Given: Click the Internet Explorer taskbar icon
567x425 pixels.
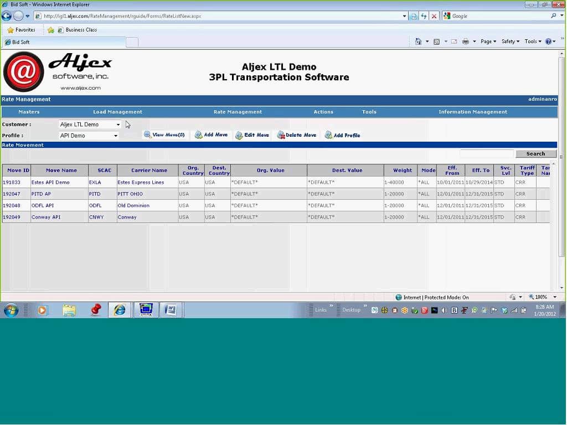Looking at the screenshot, I should click(x=120, y=310).
